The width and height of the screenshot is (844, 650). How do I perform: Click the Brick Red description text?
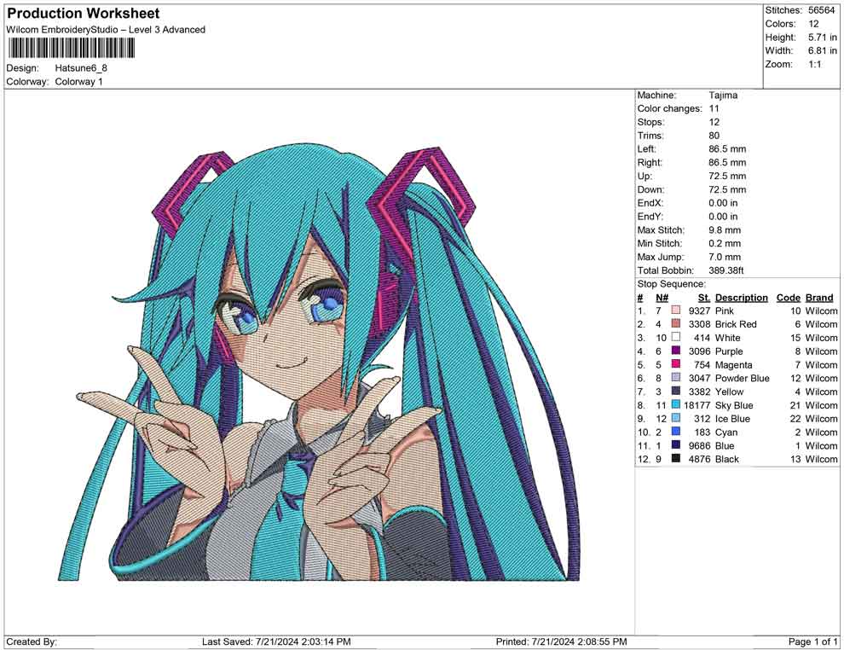(736, 324)
